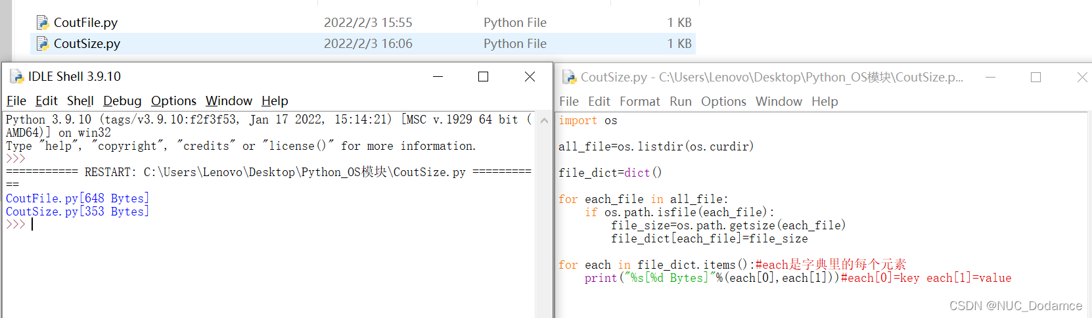Click the CoutSize.py file name in Explorer
Image resolution: width=1092 pixels, height=318 pixels.
87,43
